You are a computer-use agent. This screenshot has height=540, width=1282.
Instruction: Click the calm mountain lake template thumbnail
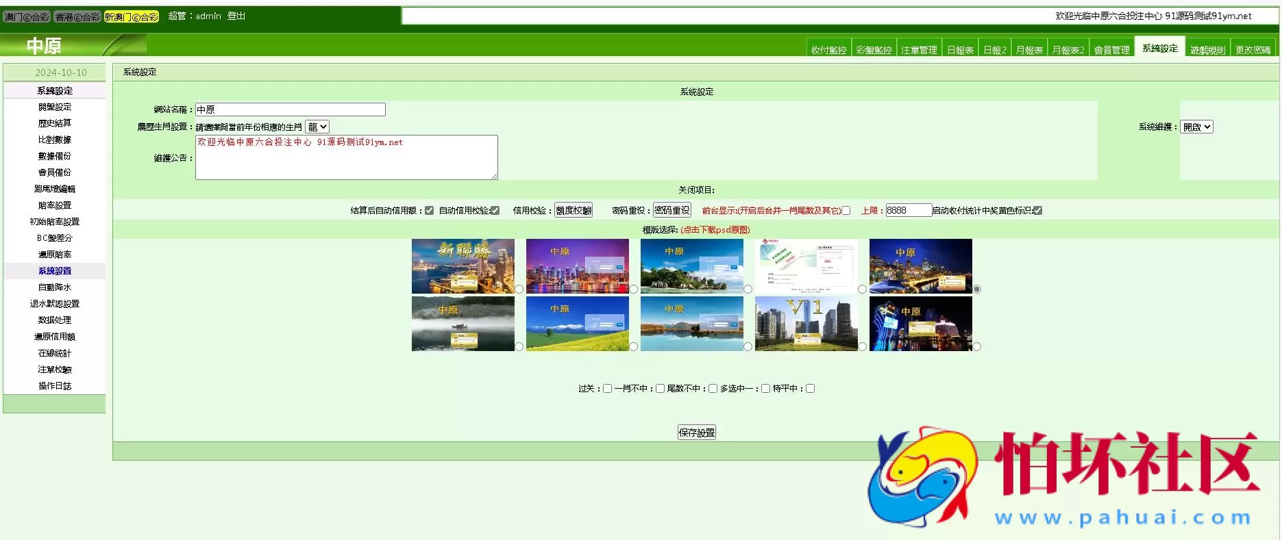click(x=692, y=324)
